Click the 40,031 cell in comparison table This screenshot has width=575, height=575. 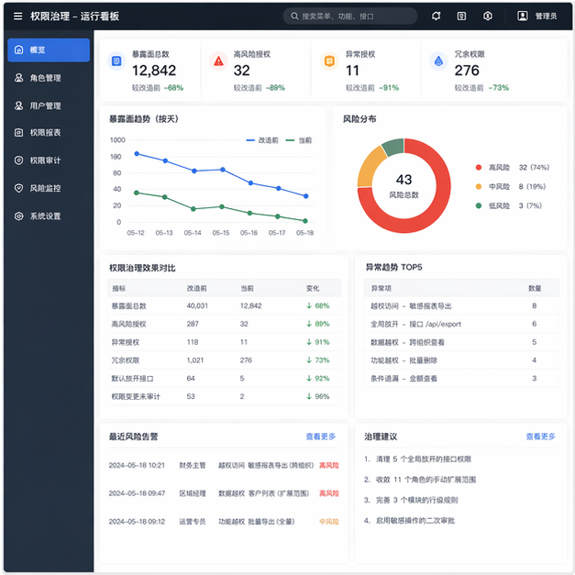(197, 305)
